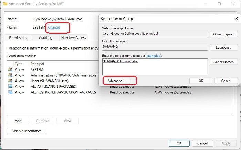Cancel the Select User or Group dialog

point(226,81)
